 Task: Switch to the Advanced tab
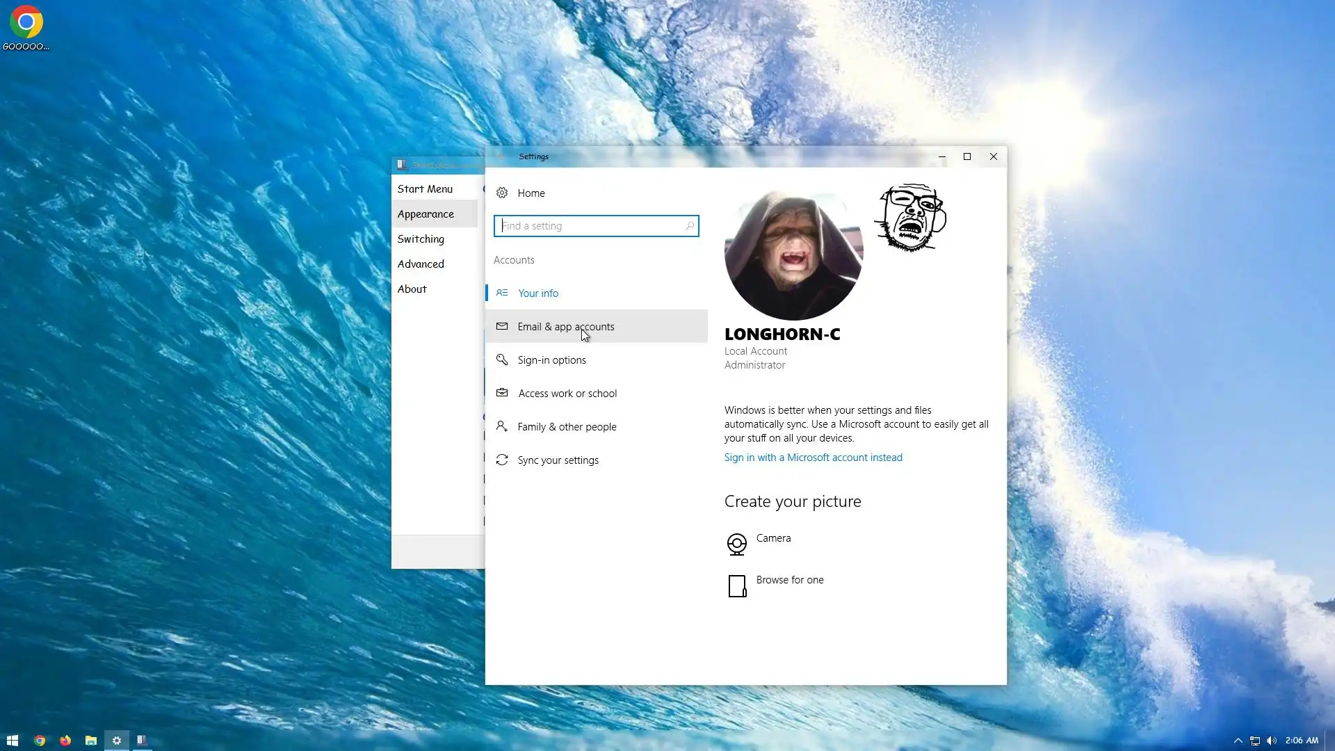(421, 264)
